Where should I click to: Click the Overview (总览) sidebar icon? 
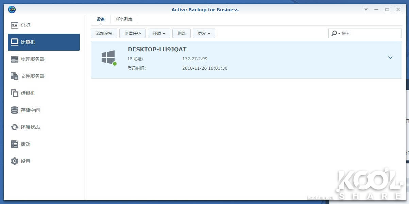tap(15, 25)
